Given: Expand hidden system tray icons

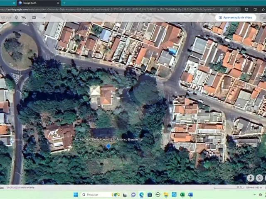Looking at the screenshot, I should click(254, 195).
